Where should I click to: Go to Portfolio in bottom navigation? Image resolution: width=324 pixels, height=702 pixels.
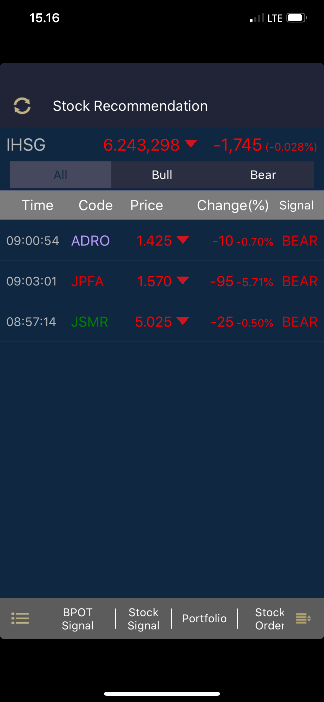(204, 618)
